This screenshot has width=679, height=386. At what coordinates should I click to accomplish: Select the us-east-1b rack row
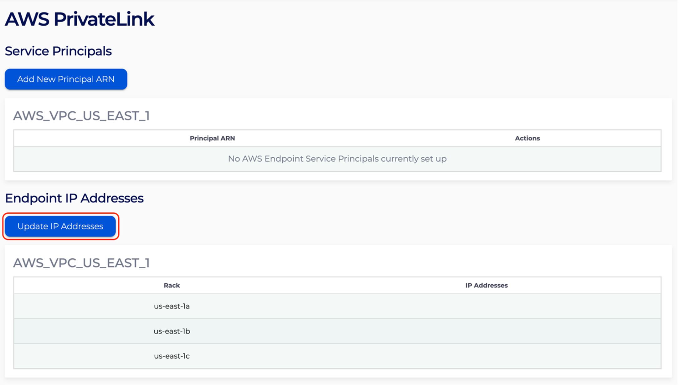pyautogui.click(x=337, y=331)
